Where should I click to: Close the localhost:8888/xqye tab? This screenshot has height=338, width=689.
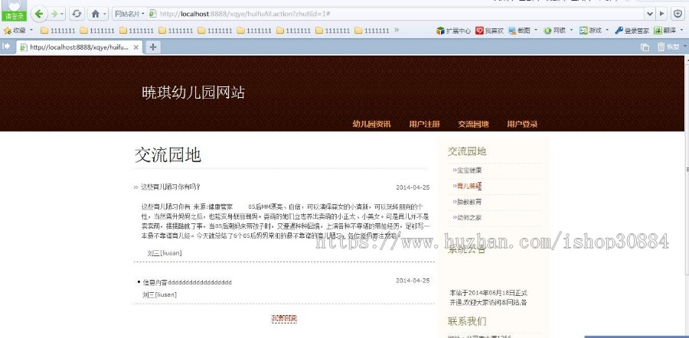(x=136, y=47)
